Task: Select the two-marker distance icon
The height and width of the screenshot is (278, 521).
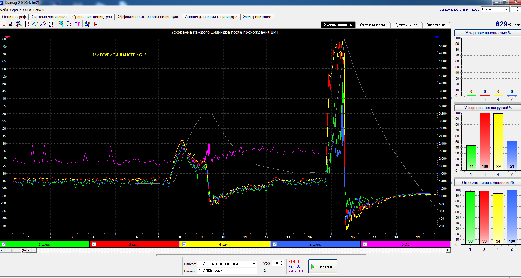Action: [x=77, y=24]
